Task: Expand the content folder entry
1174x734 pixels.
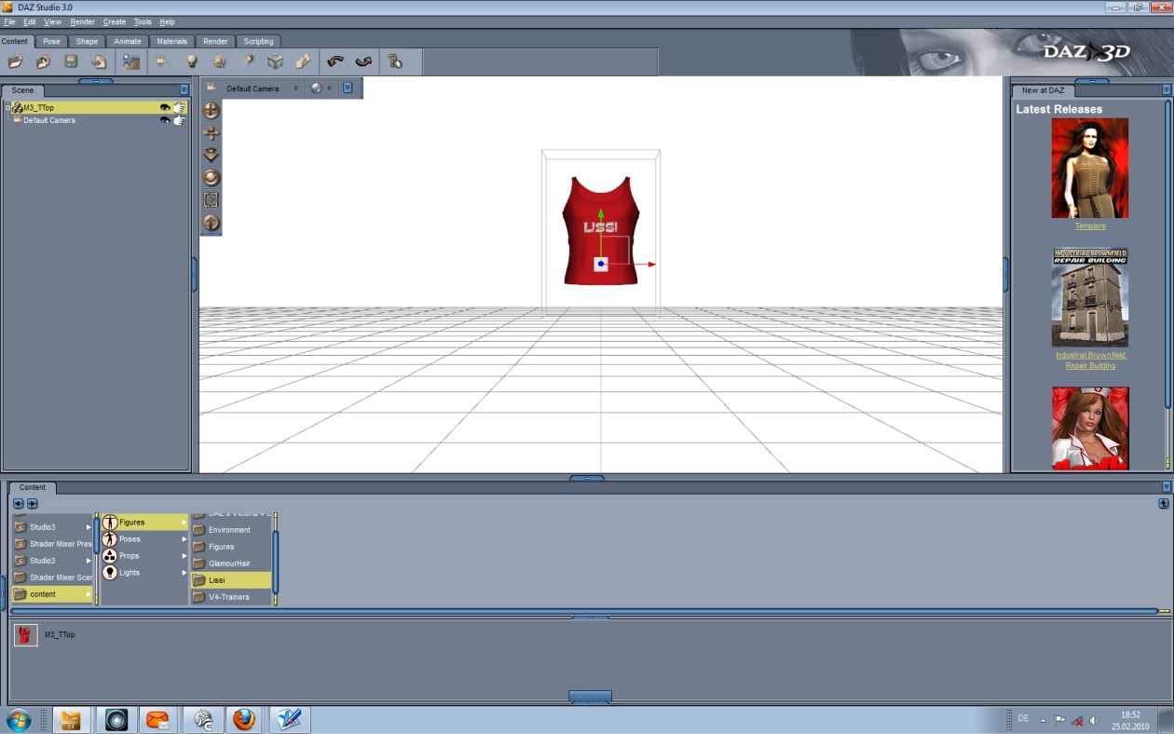Action: coord(89,594)
